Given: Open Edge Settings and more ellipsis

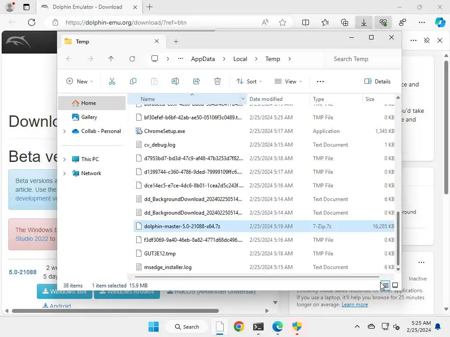Looking at the screenshot, I should tap(422, 22).
